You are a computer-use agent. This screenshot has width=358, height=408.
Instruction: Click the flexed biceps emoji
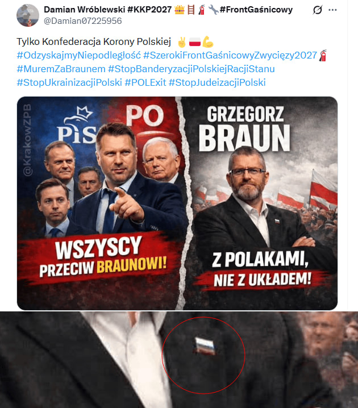point(207,42)
